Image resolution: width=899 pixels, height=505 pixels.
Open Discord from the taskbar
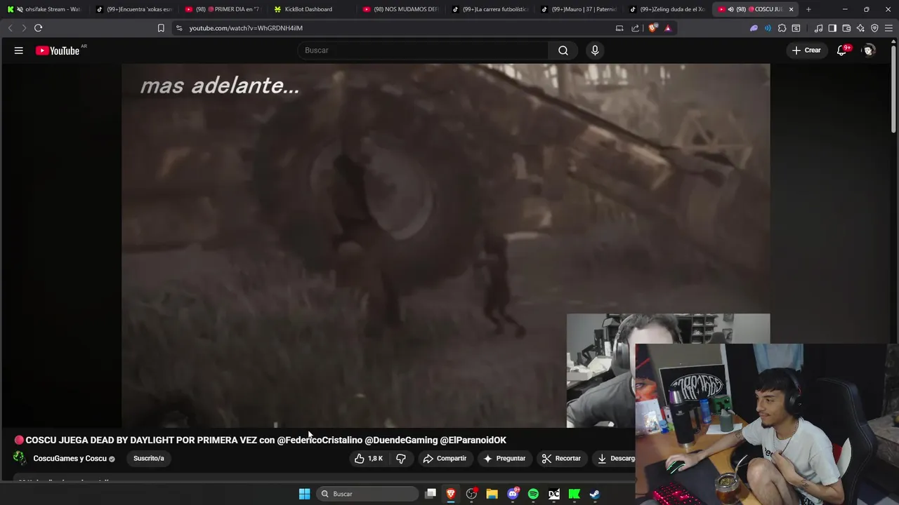click(x=513, y=494)
